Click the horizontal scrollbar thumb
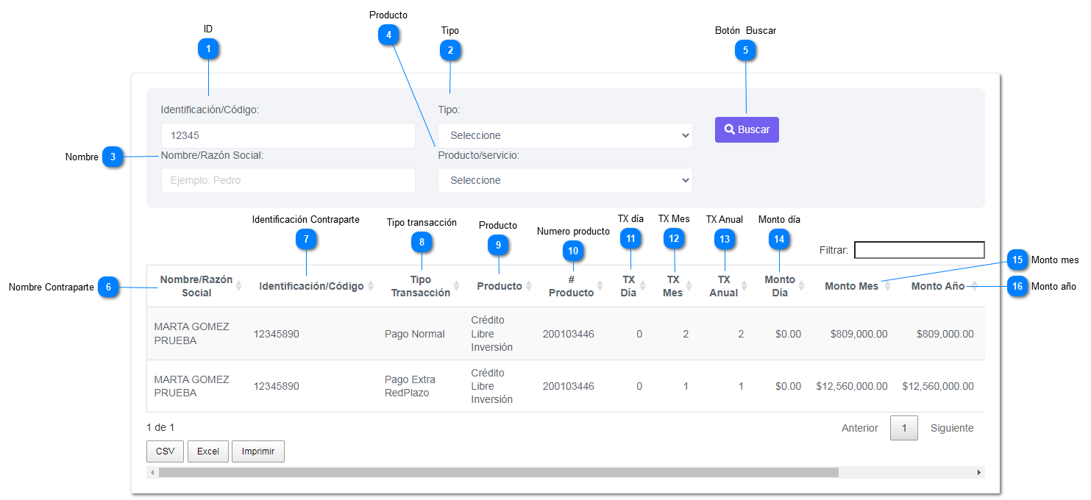The image size is (1091, 500). 498,472
